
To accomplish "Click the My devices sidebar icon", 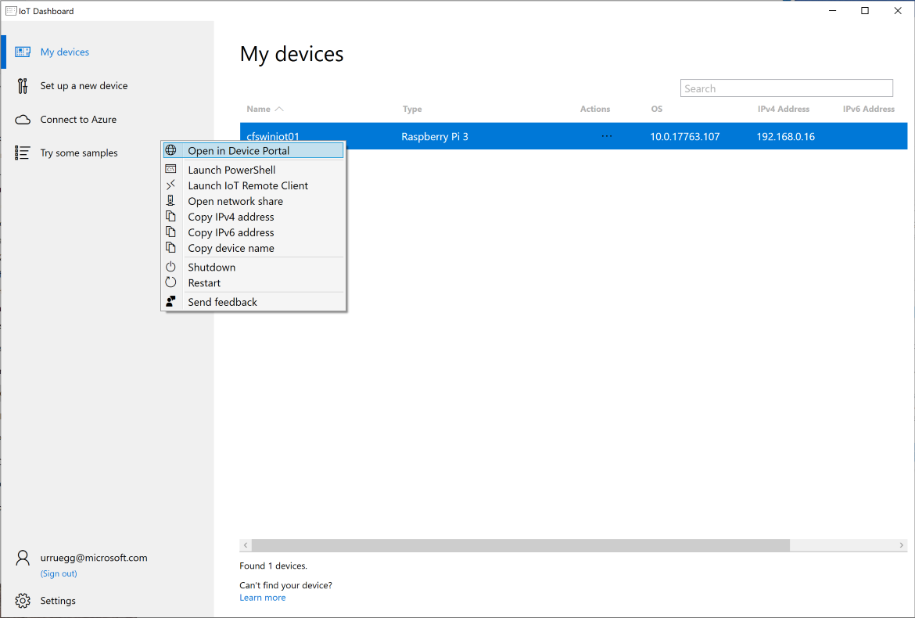I will pos(23,52).
